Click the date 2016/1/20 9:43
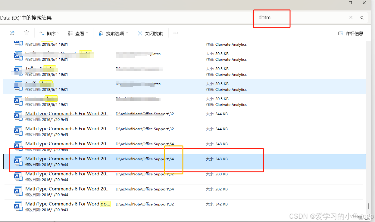 point(55,210)
